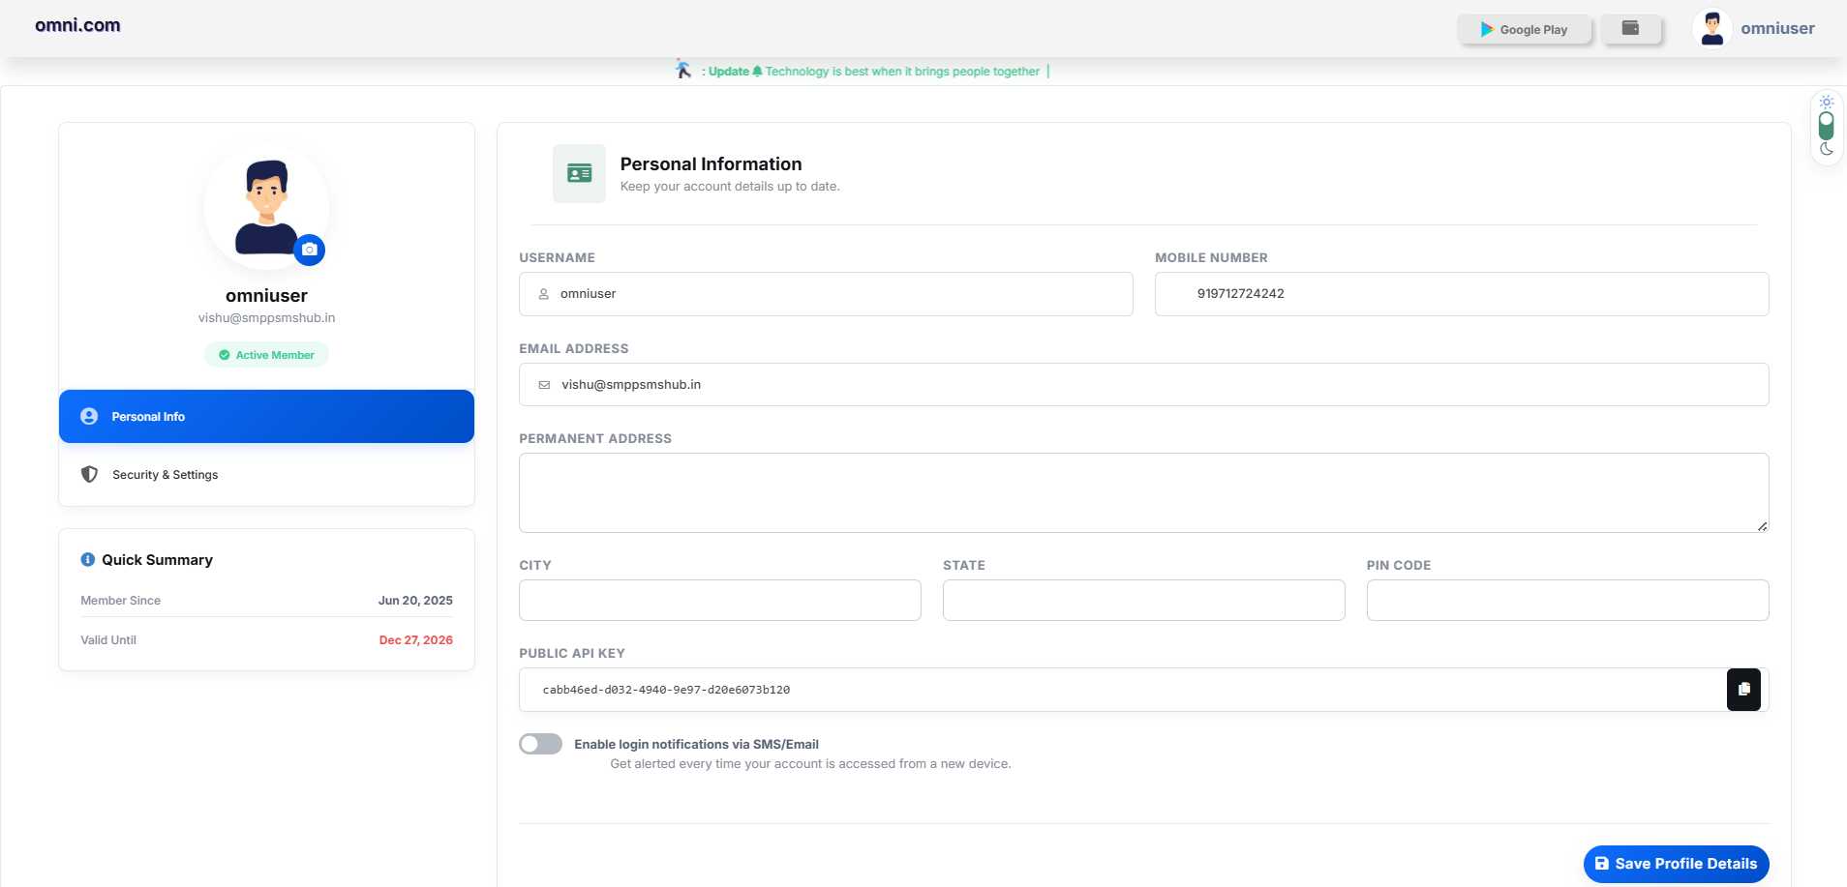Click the Email Address field
This screenshot has width=1847, height=887.
1144,385
